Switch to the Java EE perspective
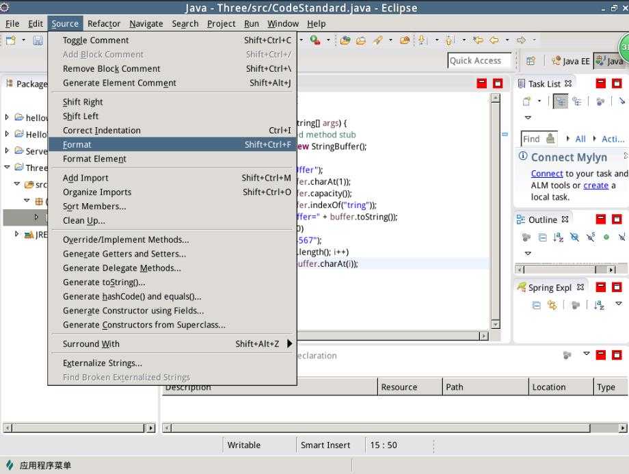The height and width of the screenshot is (474, 629). (x=570, y=61)
